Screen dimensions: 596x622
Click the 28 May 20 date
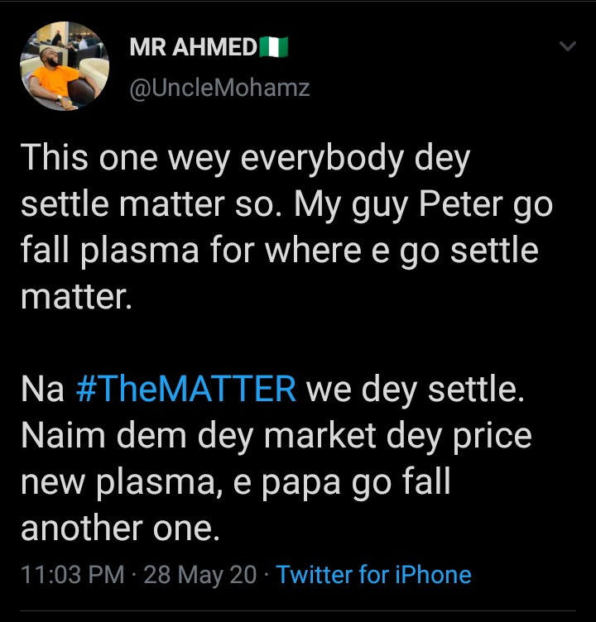(200, 574)
